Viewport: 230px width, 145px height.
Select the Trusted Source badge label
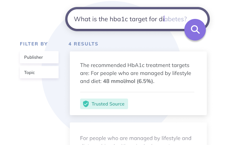(x=108, y=104)
